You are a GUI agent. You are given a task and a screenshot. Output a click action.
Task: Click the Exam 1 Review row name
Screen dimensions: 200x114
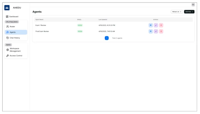click(41, 25)
